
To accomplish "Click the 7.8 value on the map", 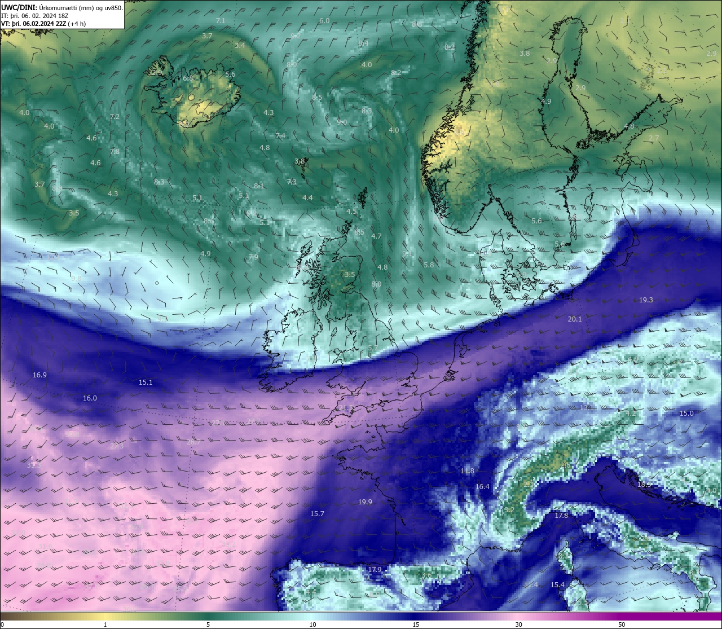I will (x=115, y=152).
